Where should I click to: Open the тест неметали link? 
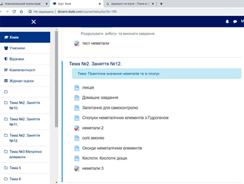96,44
